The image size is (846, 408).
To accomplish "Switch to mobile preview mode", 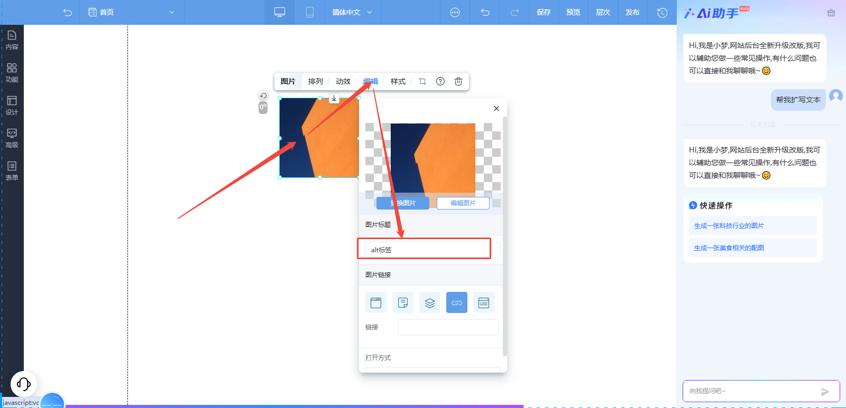I will coord(310,12).
